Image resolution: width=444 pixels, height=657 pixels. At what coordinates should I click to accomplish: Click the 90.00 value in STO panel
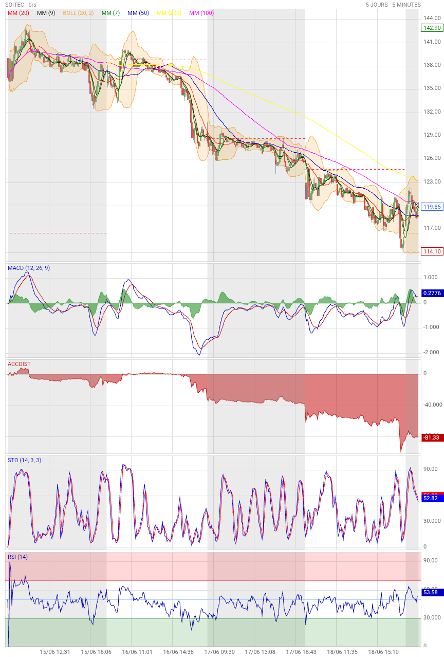(431, 469)
